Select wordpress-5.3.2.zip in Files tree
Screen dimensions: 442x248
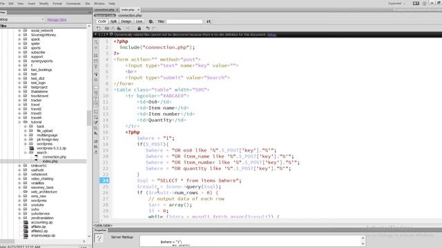tap(51, 148)
